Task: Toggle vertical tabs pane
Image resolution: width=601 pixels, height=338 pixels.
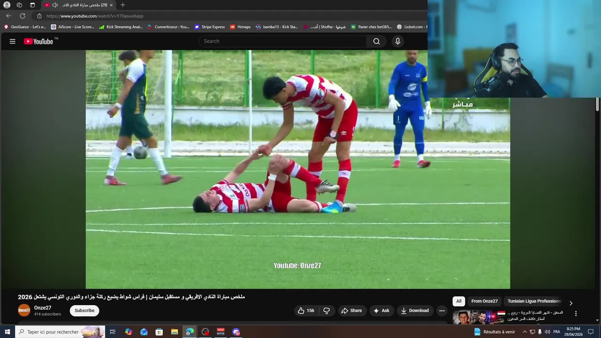Action: coord(32,5)
